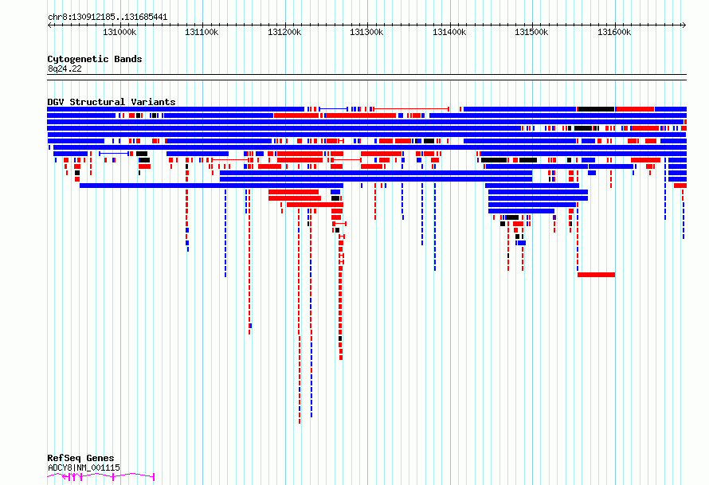Click the chr8:130912185..131685441 coordinate label

tap(108, 18)
